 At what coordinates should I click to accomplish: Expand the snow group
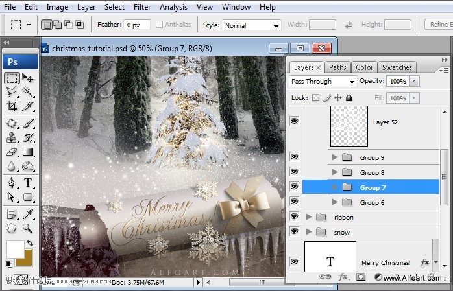(309, 232)
